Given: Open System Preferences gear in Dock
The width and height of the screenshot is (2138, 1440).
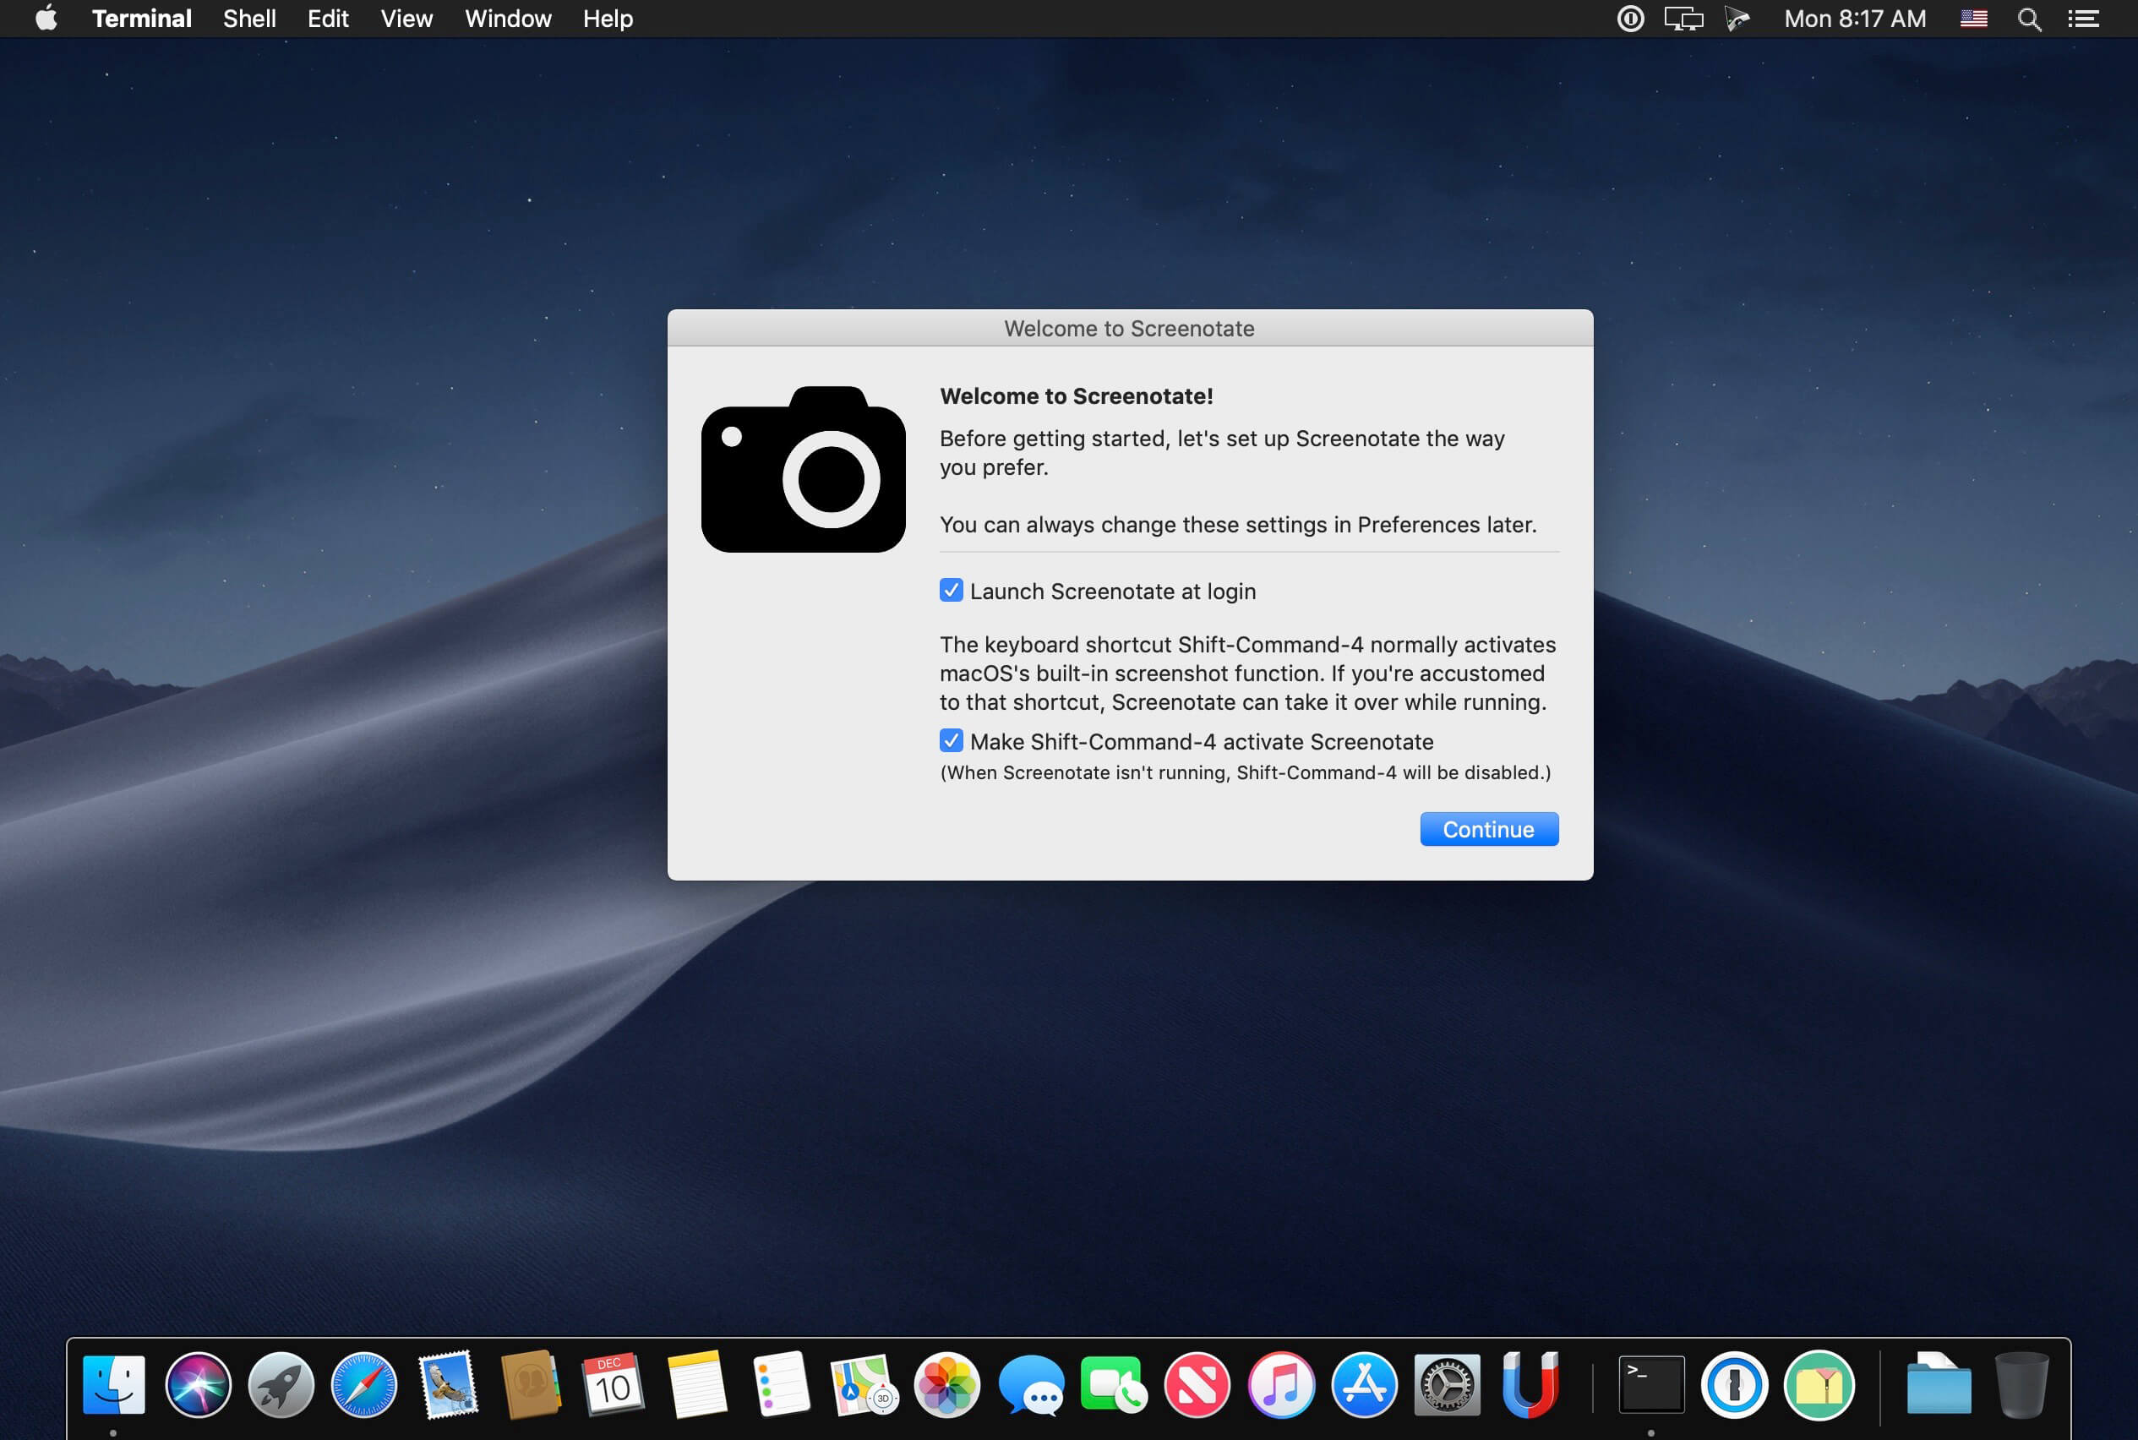Looking at the screenshot, I should coord(1447,1384).
